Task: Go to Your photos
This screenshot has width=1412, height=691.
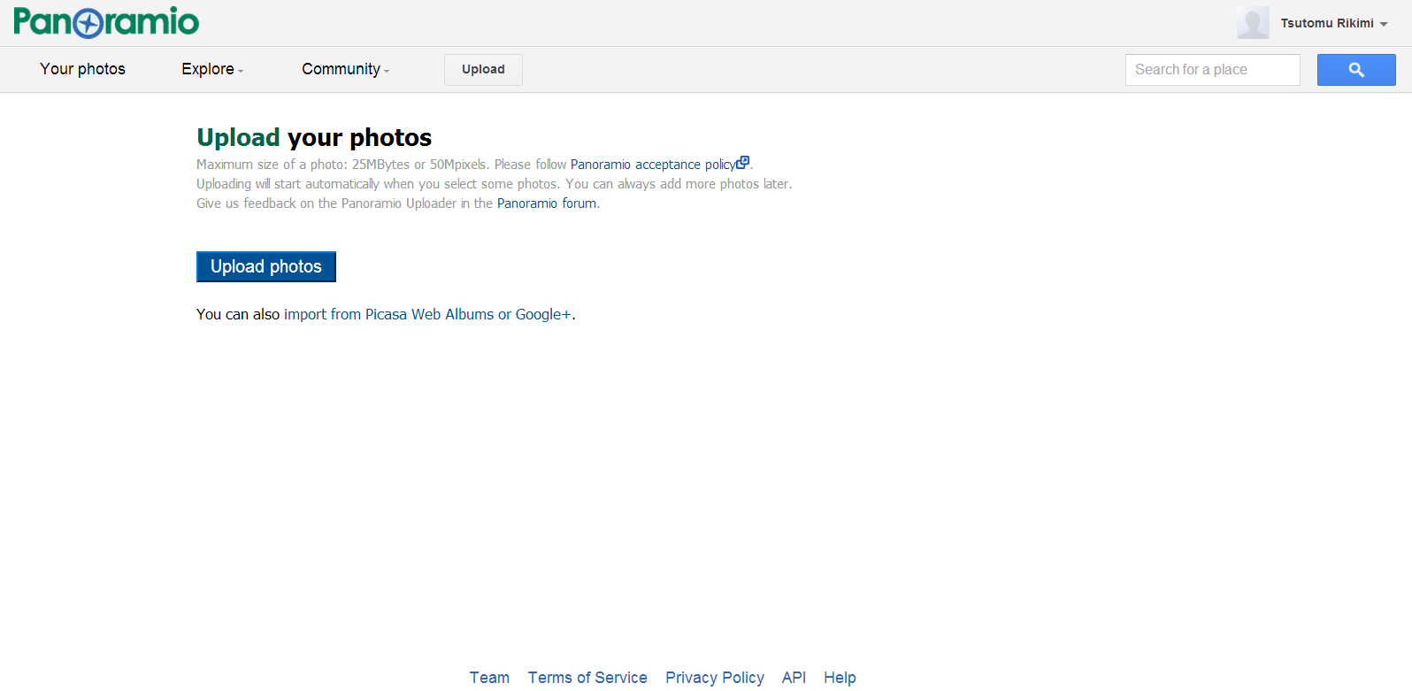Action: click(x=82, y=69)
